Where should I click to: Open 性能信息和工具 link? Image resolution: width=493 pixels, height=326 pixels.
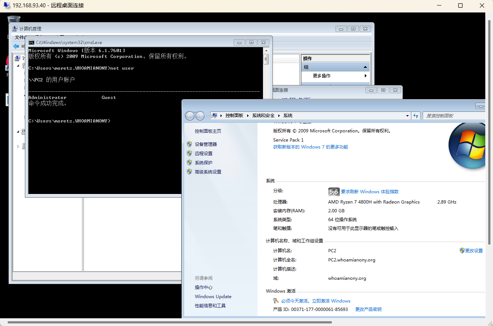(x=210, y=306)
